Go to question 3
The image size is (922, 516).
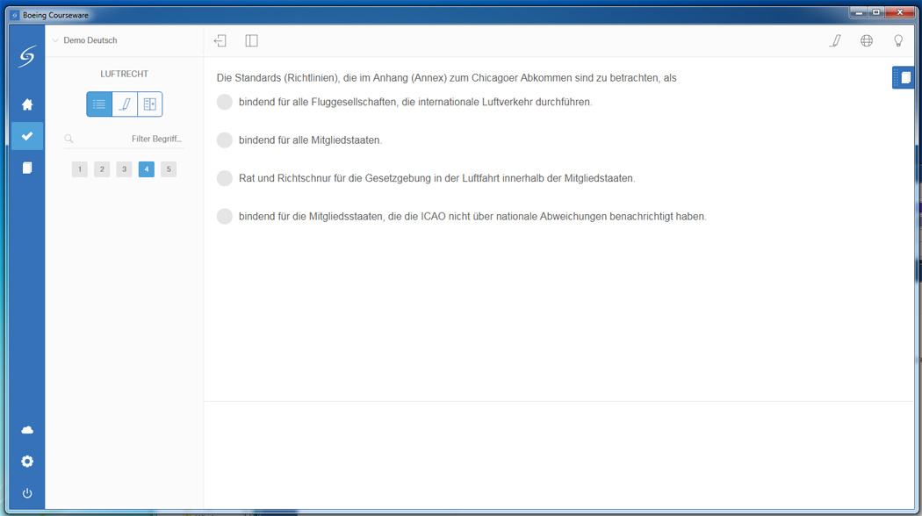(124, 169)
